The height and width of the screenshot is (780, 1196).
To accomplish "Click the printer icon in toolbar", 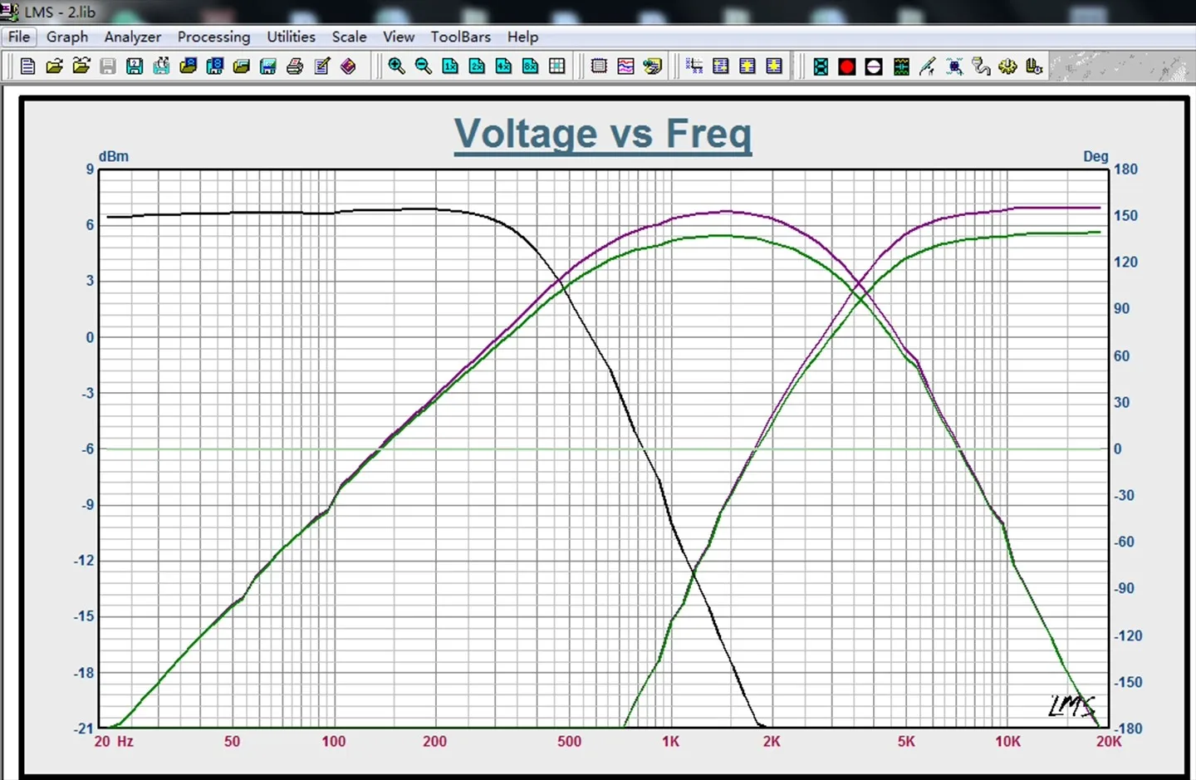I will [x=295, y=66].
